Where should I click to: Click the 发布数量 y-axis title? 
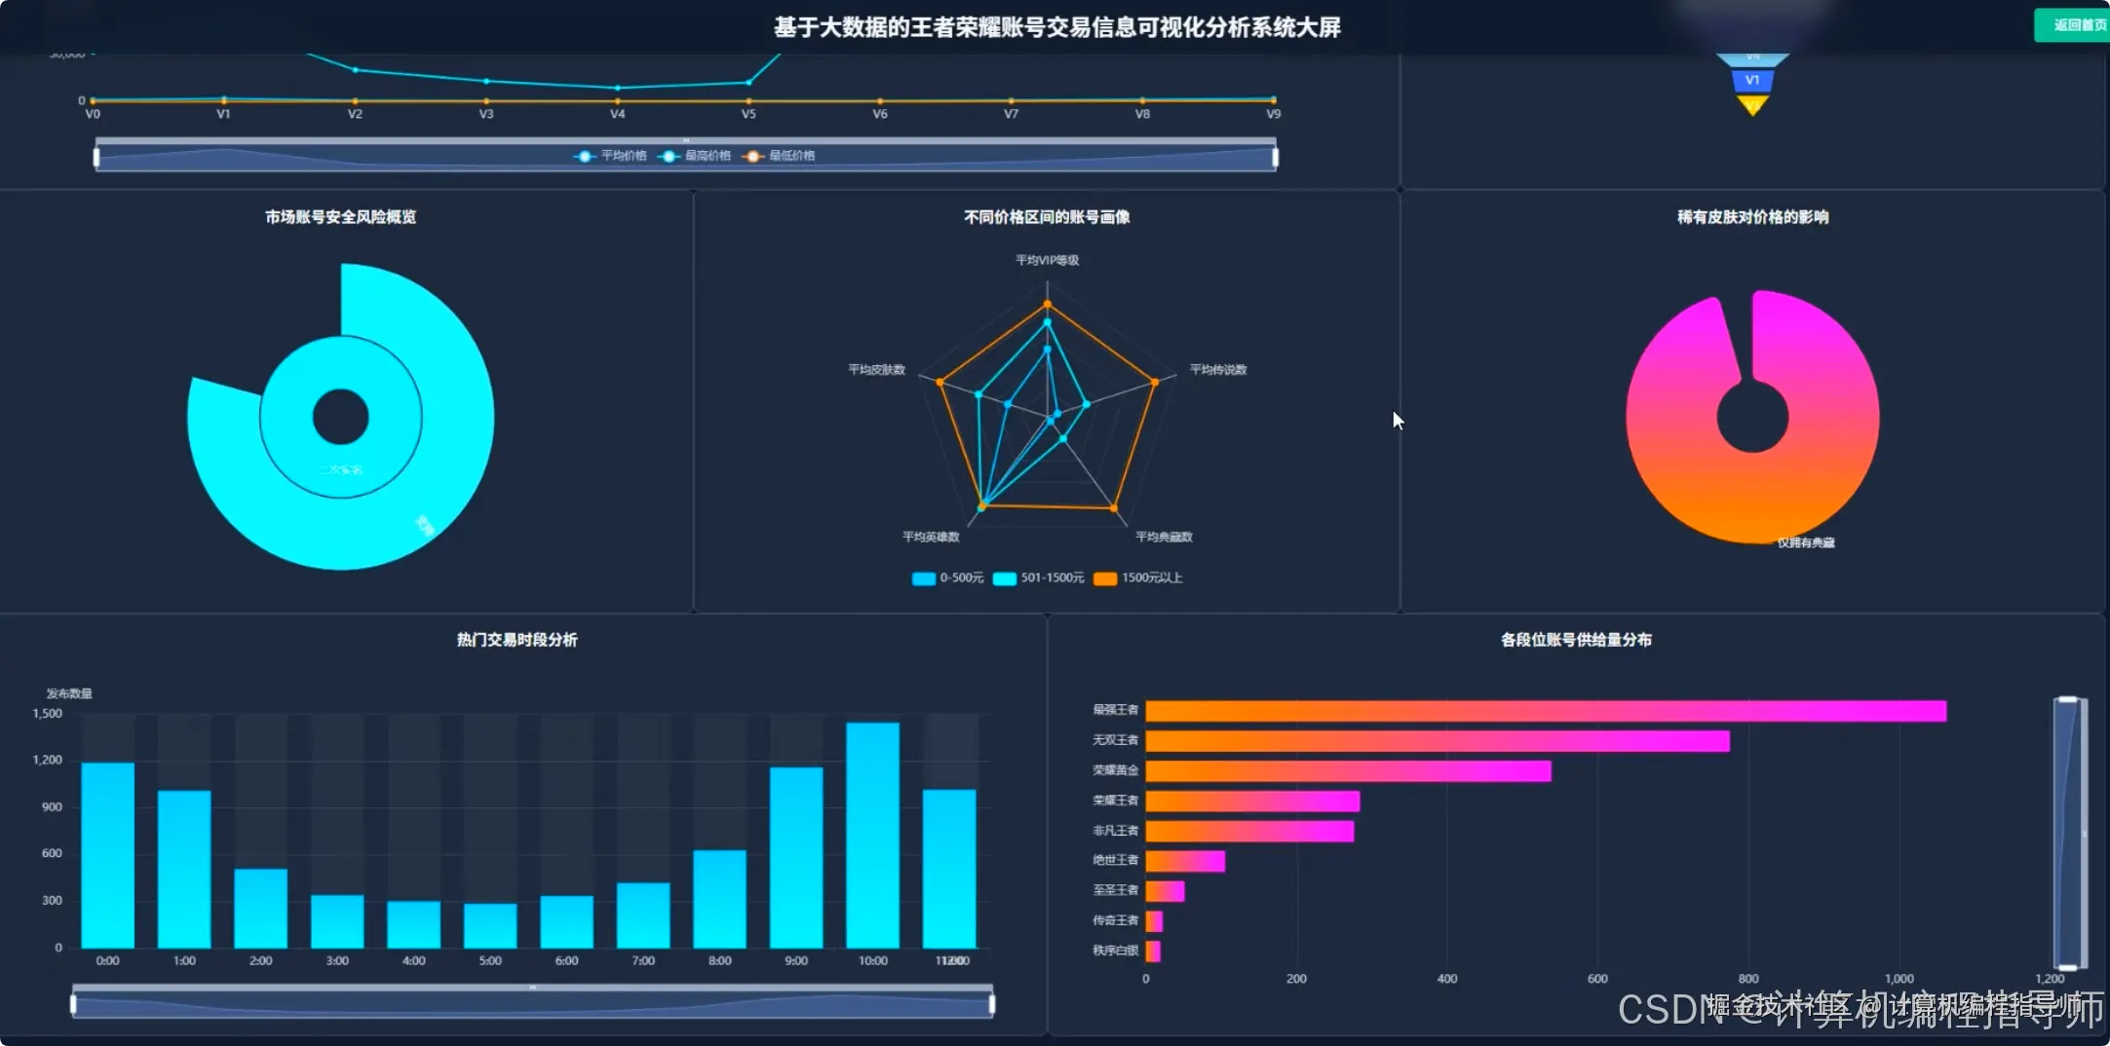click(x=69, y=693)
